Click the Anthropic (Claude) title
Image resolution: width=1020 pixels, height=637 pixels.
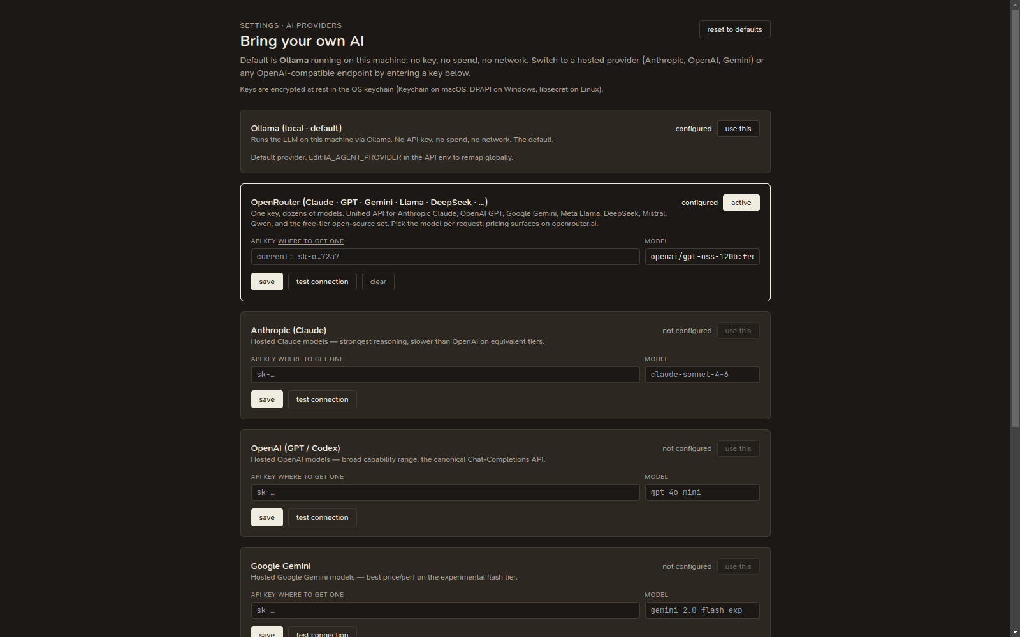click(288, 330)
